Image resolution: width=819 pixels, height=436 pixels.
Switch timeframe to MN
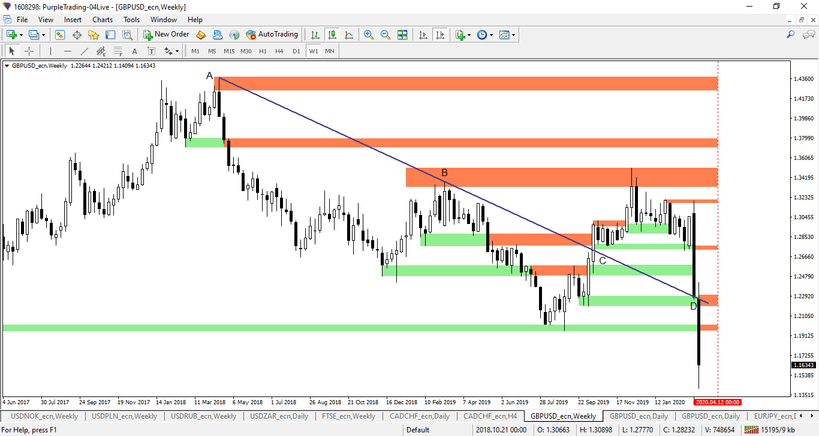330,51
